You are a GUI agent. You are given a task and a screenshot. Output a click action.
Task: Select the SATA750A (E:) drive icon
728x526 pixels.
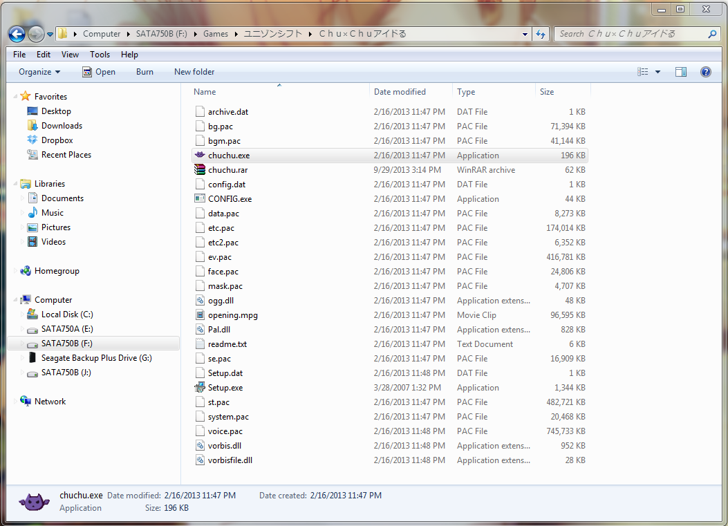click(32, 330)
